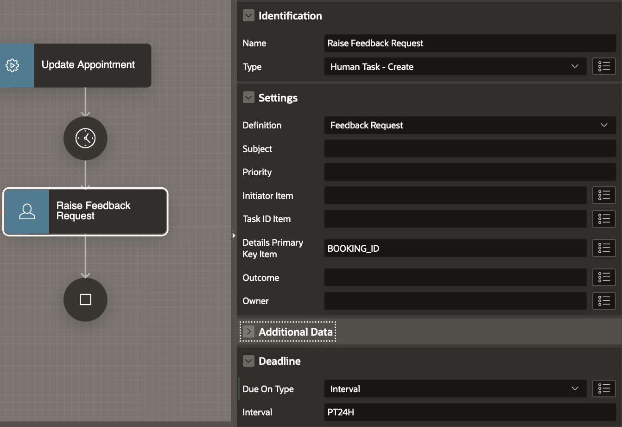Open list icon beside Initiator Item
622x427 pixels.
click(604, 196)
